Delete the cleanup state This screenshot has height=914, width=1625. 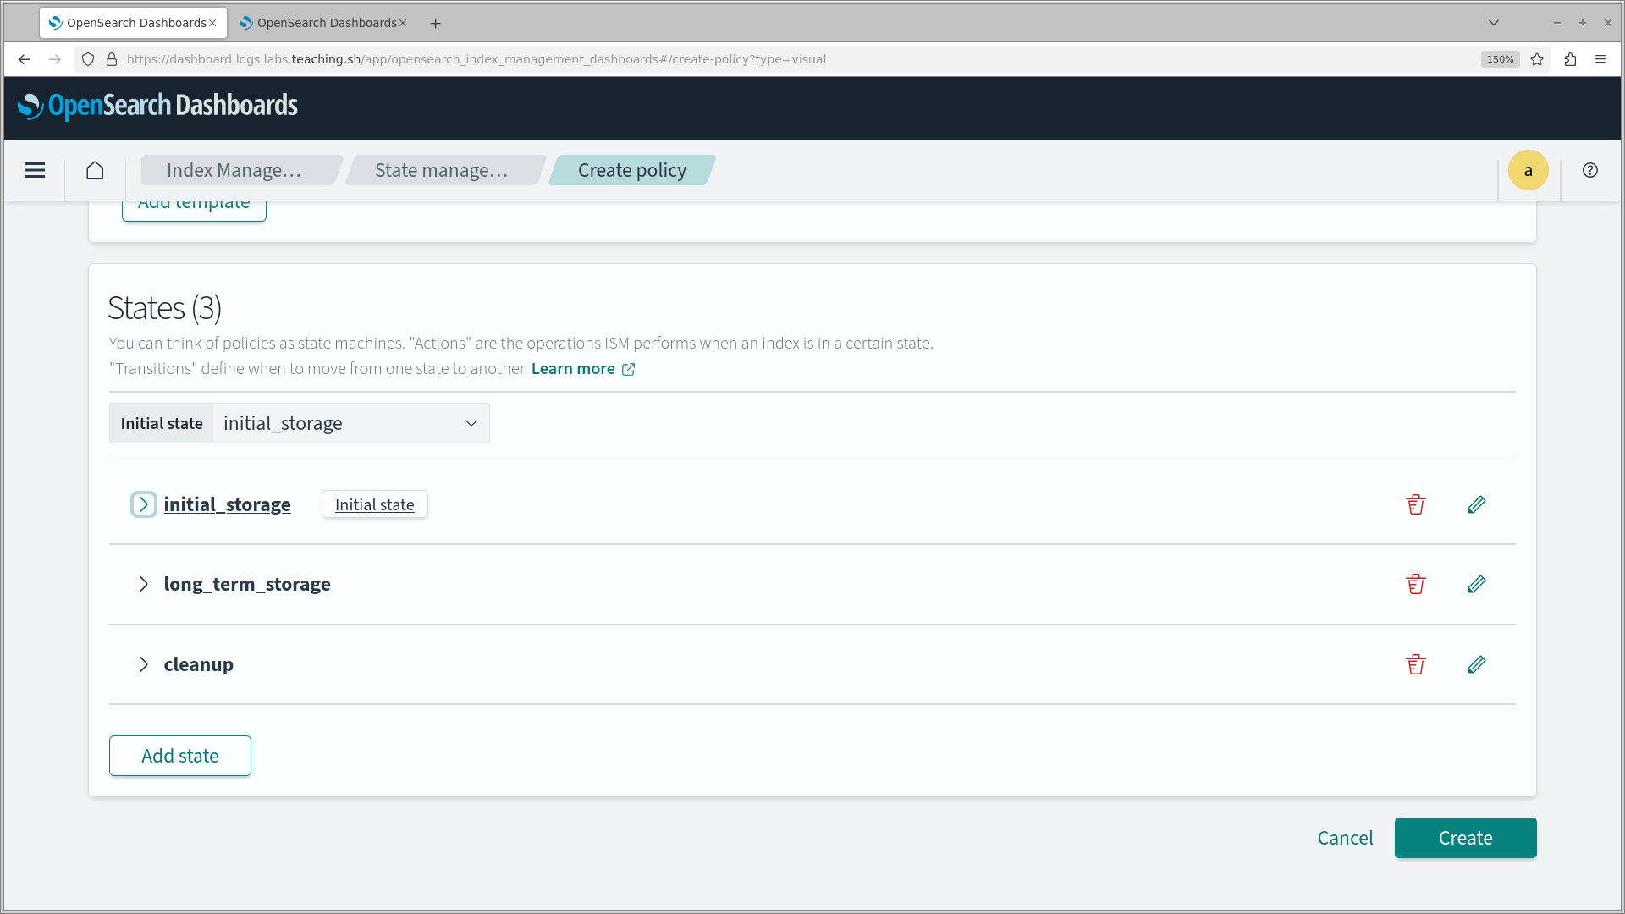[1415, 664]
